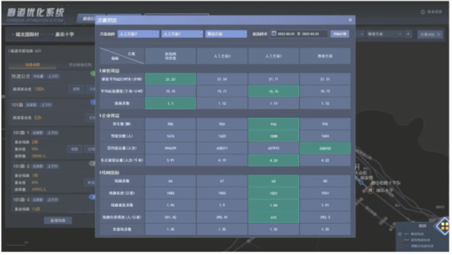Click the 乘客效益 section heading
The height and width of the screenshot is (255, 452).
pos(110,70)
